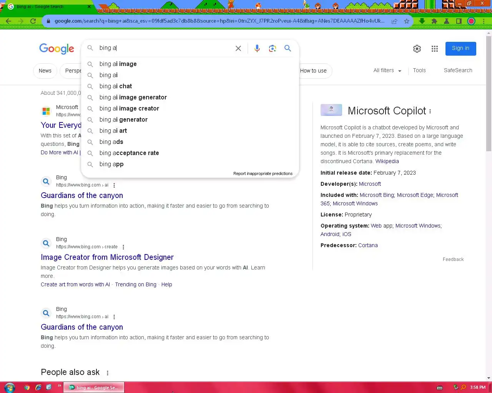Choose the "bing ai image generator" suggestion

pos(190,97)
